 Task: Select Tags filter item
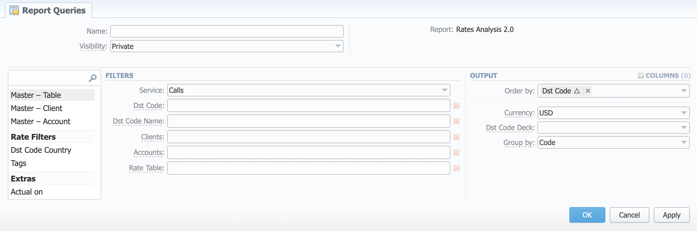click(52, 163)
